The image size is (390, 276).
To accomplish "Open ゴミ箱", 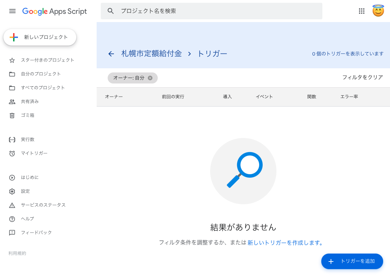I will pos(28,115).
